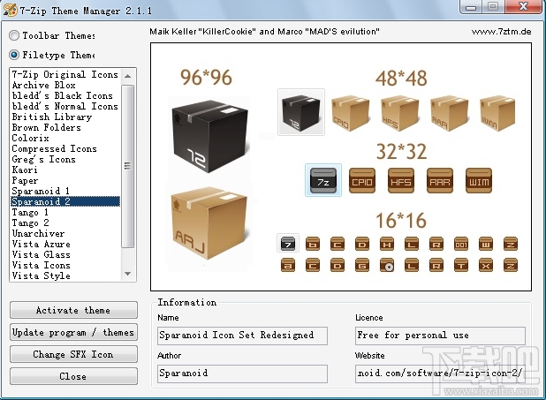Click the Author field showing Sparanoid
546x400 pixels.
242,374
